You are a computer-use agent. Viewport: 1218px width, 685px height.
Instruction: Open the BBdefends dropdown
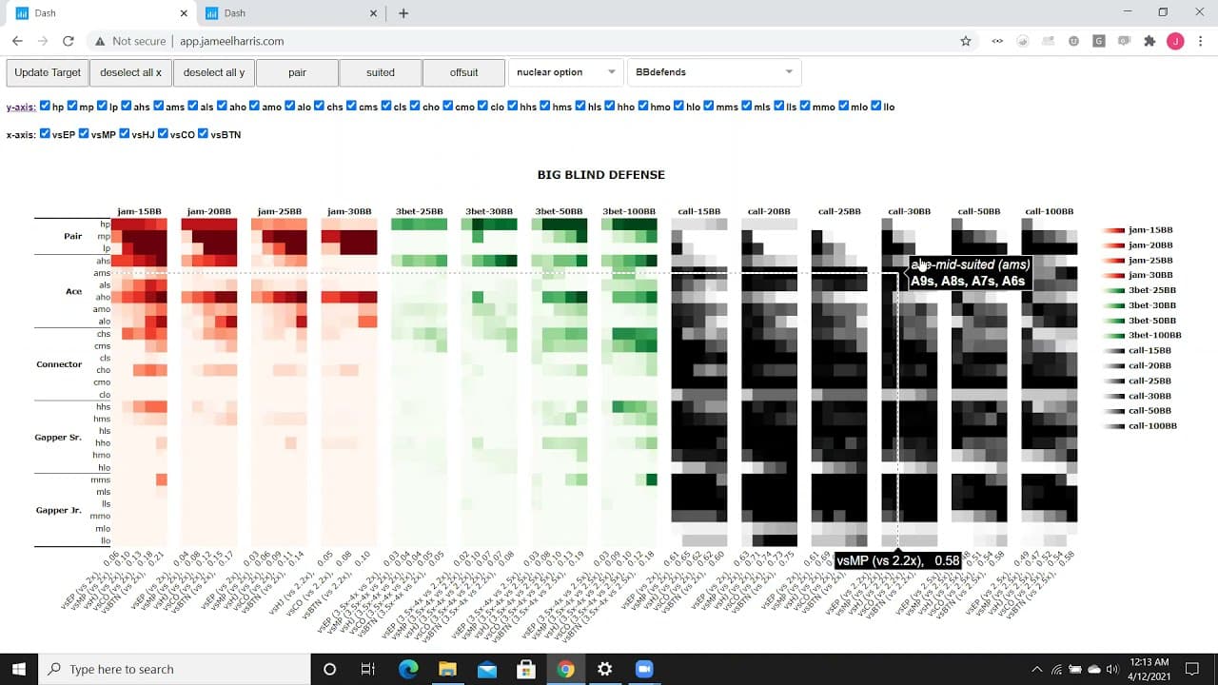(x=714, y=72)
